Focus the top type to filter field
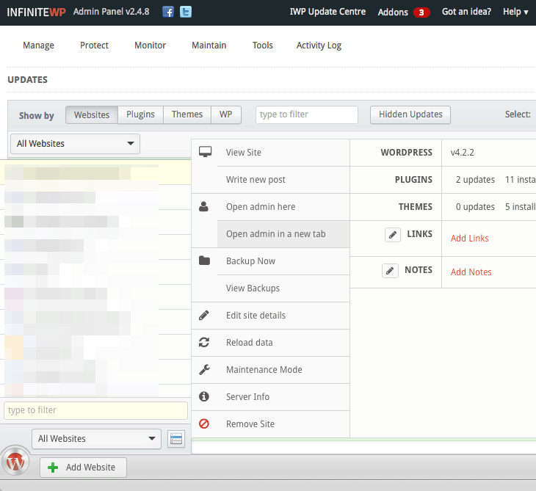 coord(307,114)
